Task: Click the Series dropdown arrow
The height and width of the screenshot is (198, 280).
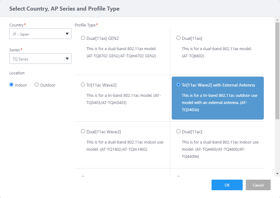Action: coord(67,59)
